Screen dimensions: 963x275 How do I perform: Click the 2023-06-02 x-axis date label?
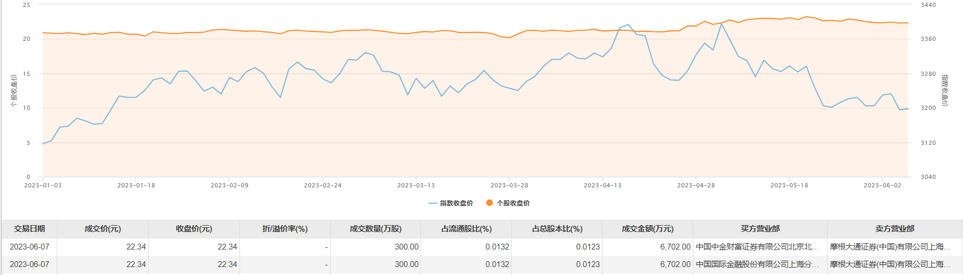coord(882,185)
